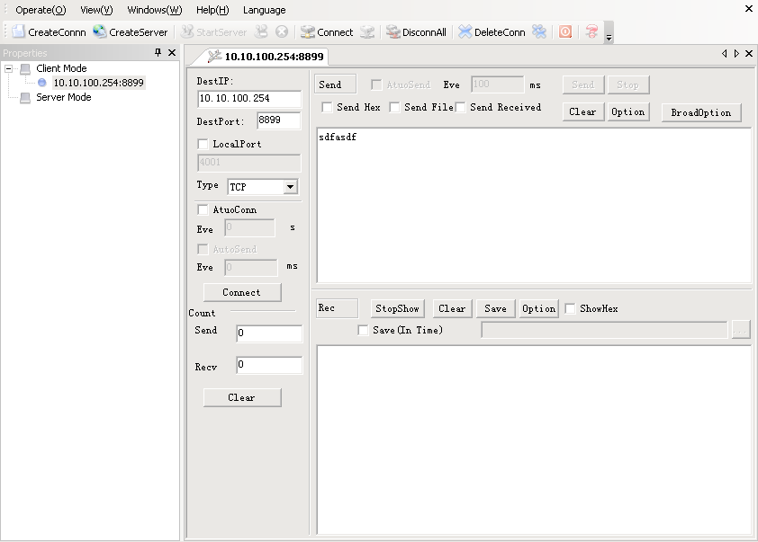Viewport: 758px width, 542px height.
Task: Click the blue multi-X icon after DeleteConn
Action: pyautogui.click(x=539, y=31)
